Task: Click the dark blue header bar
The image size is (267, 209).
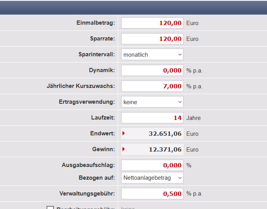Action: point(133,8)
